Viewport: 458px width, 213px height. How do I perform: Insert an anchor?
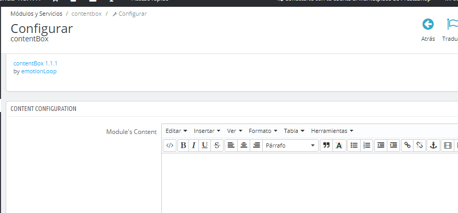pyautogui.click(x=433, y=145)
